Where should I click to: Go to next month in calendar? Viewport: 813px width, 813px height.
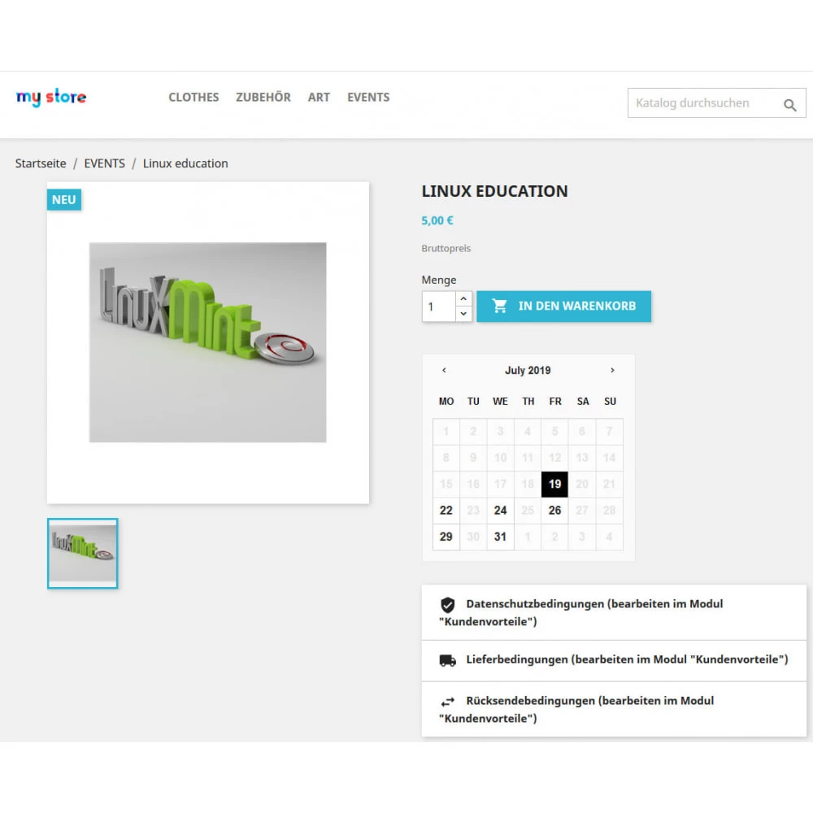[x=612, y=370]
